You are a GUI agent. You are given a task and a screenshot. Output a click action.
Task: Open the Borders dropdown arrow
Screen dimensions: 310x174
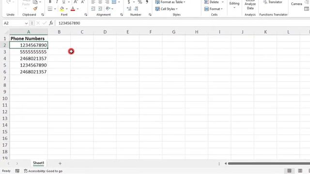click(x=55, y=9)
